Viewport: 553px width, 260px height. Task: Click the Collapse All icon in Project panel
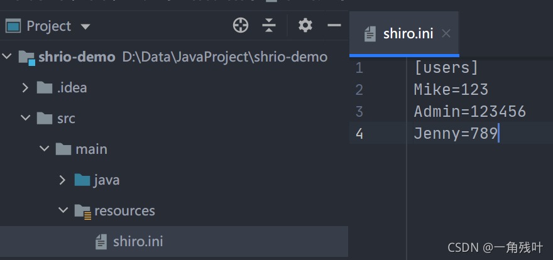tap(269, 26)
